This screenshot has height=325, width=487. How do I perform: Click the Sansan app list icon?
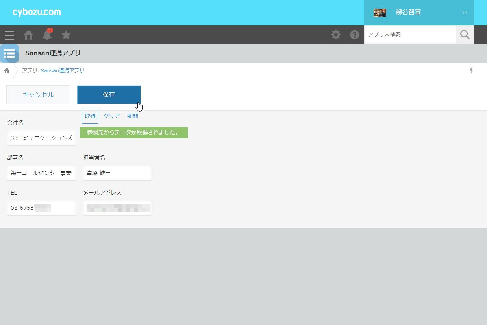point(9,53)
